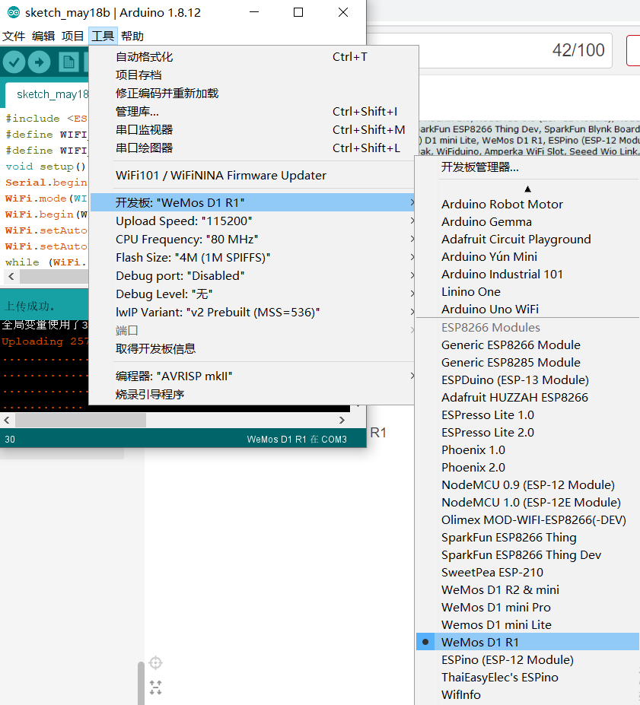Image resolution: width=640 pixels, height=705 pixels.
Task: Choose ThaiEasyElec's ESPino board
Action: click(x=527, y=677)
